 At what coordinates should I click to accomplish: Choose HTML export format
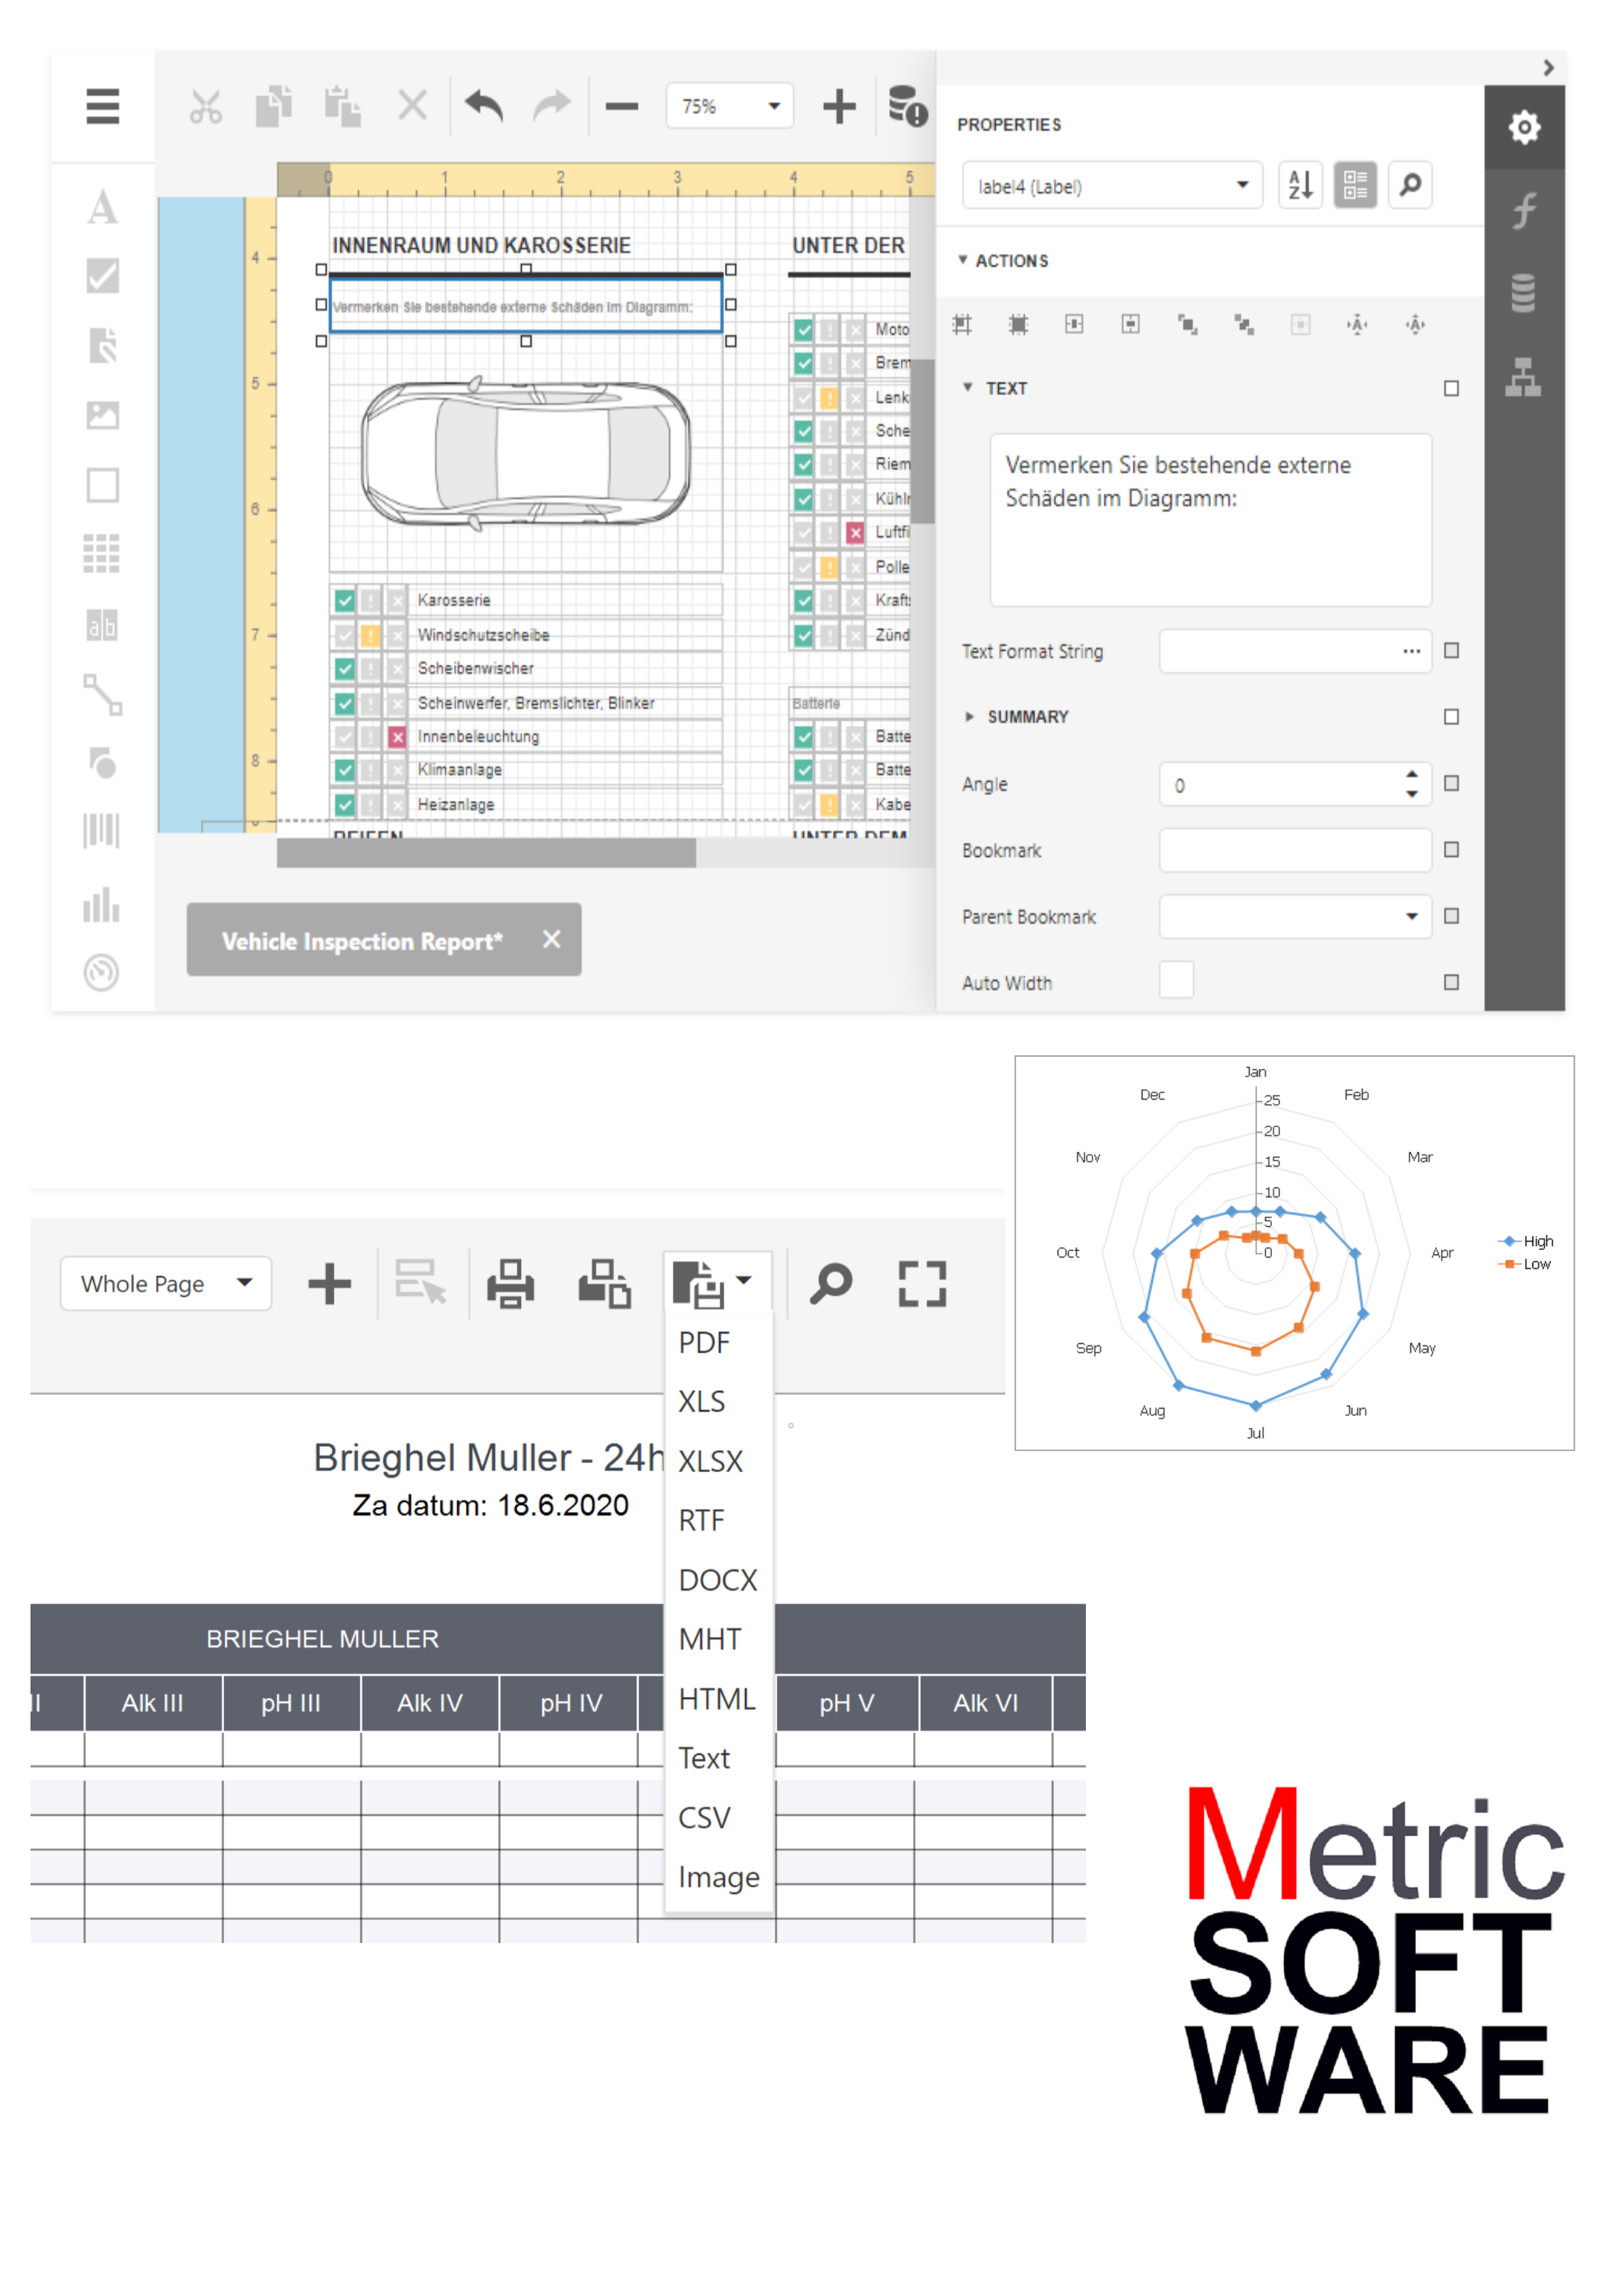click(x=717, y=1699)
